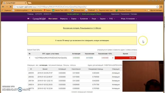This screenshot has height=93, width=165.
Task: Open the 'Защитим свои пра...' bookmark
Action: point(105,10)
